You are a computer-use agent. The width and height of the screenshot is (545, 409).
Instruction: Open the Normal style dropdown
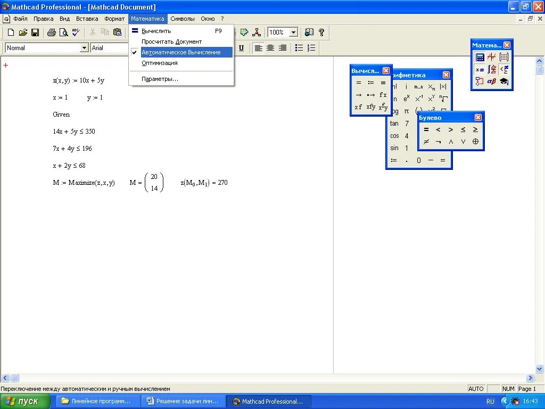(84, 48)
